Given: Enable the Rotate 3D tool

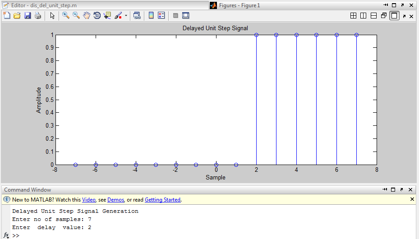Looking at the screenshot, I should coord(97,15).
